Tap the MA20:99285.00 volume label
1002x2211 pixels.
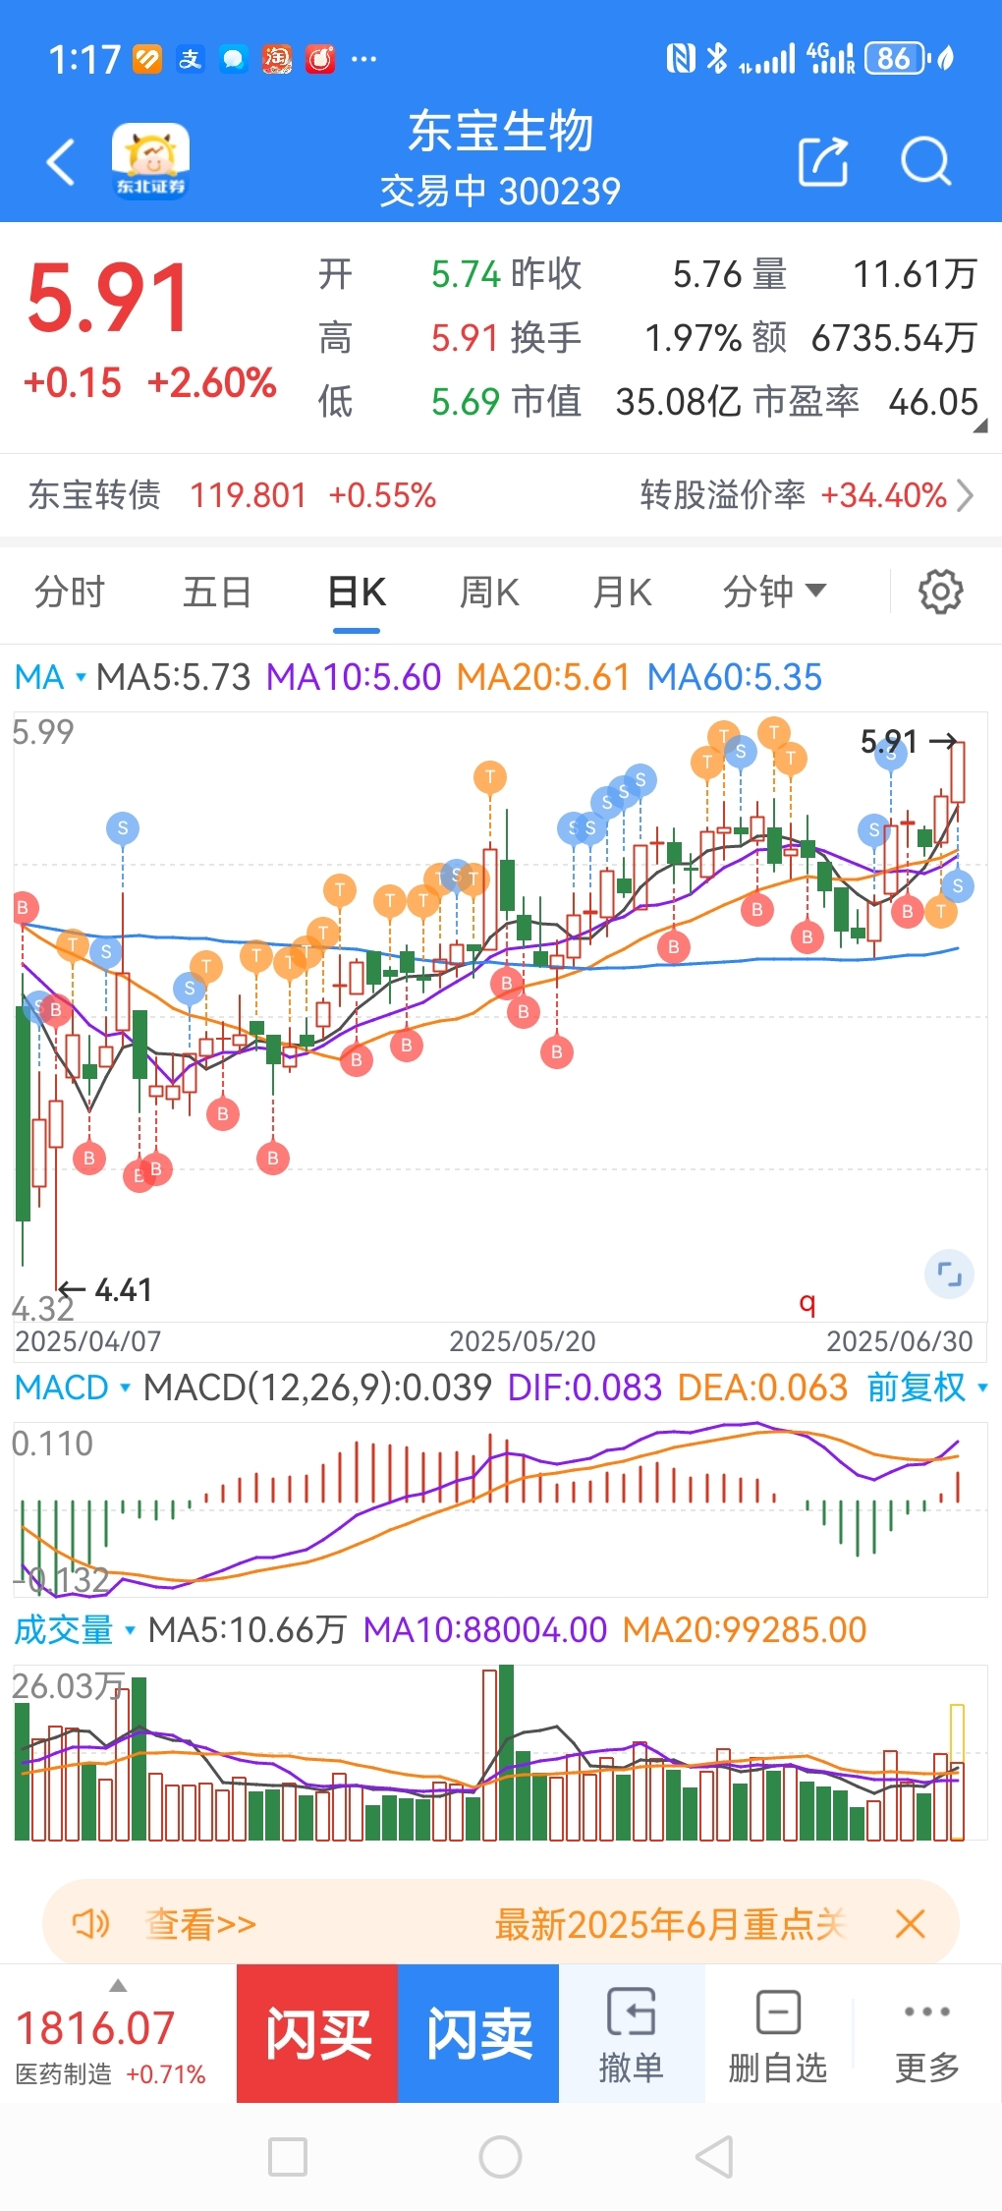(745, 1630)
